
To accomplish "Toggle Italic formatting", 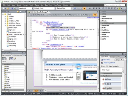I will pyautogui.click(x=87, y=8).
